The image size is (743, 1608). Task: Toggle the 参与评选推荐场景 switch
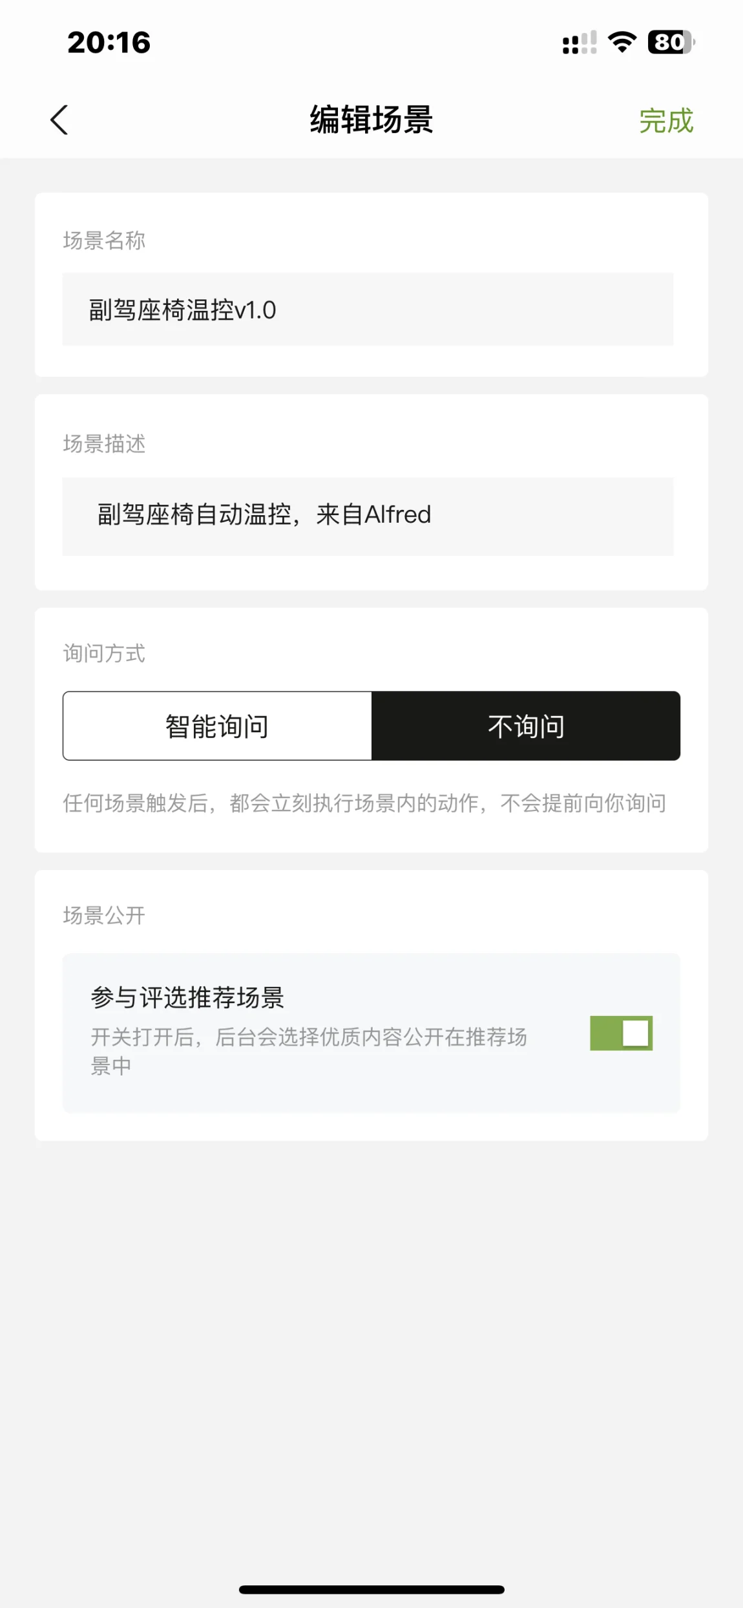[621, 1033]
